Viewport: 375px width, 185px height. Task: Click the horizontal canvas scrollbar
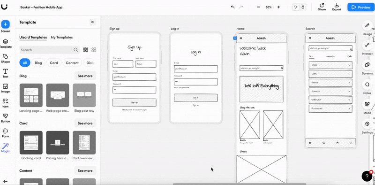pyautogui.click(x=239, y=184)
